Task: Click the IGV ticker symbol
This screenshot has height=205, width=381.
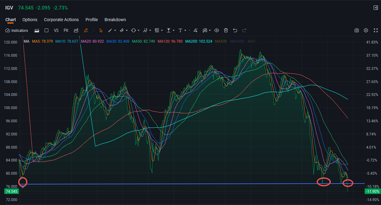Action: (x=9, y=8)
